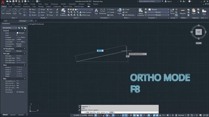Click the Scale tool
The width and height of the screenshot is (209, 117).
(41, 15)
